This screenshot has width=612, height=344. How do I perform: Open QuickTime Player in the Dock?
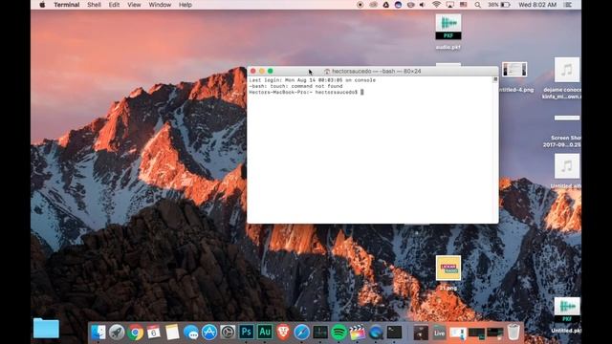click(x=376, y=333)
